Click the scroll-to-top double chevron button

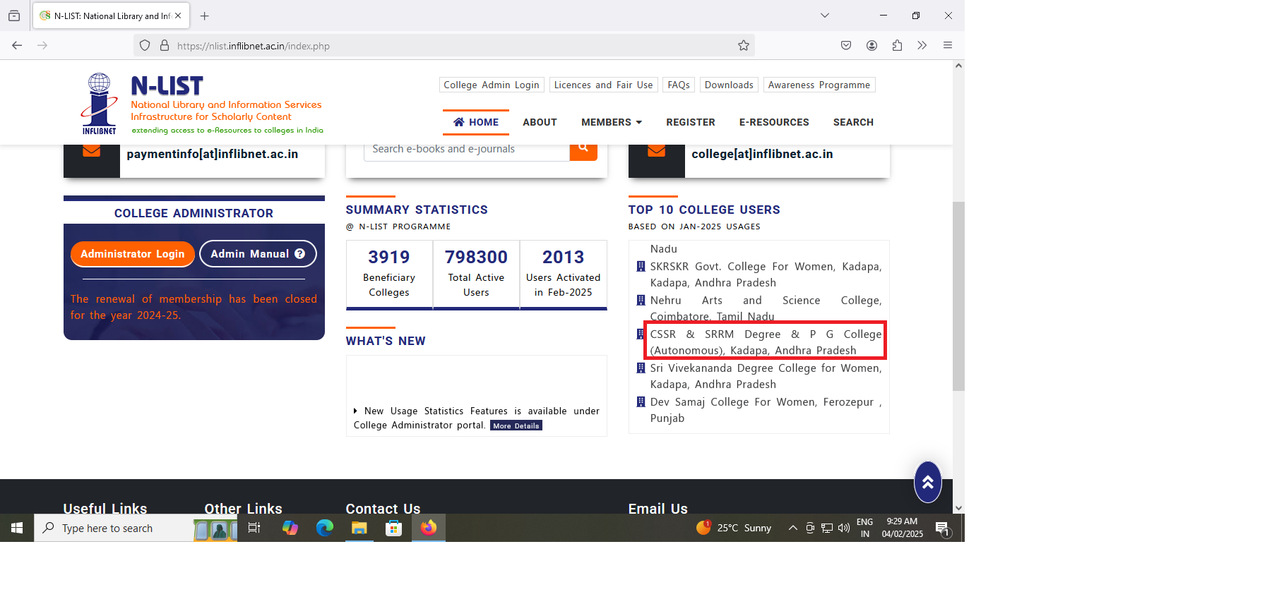coord(927,482)
